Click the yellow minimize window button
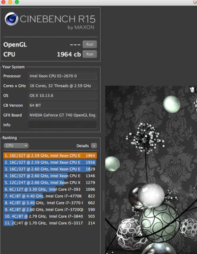Viewport: 197px width, 254px height. pyautogui.click(x=10, y=2)
